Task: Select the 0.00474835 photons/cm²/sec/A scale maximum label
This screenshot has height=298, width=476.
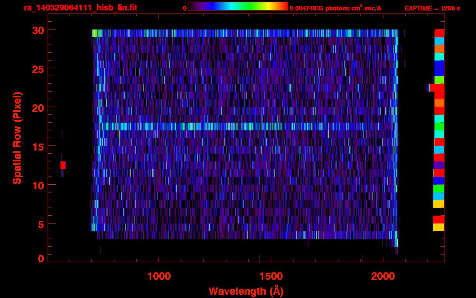Action: (x=335, y=8)
